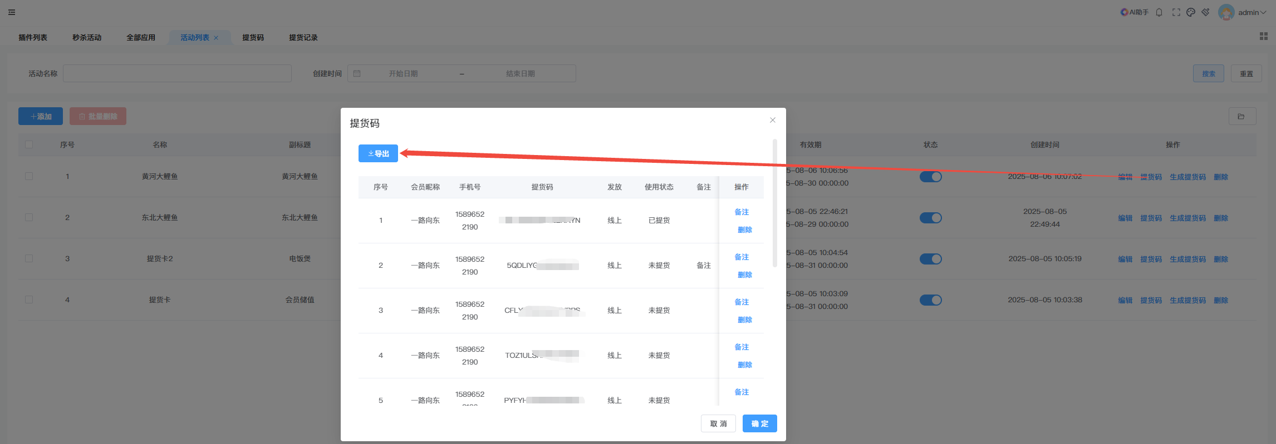Click 备注 for pickup code row 1
The width and height of the screenshot is (1276, 444).
[742, 212]
